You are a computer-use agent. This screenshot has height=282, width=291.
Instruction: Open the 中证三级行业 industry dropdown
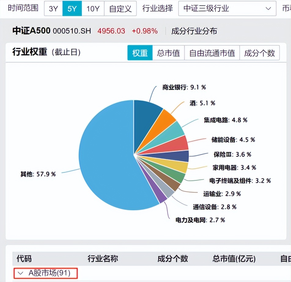click(x=227, y=9)
